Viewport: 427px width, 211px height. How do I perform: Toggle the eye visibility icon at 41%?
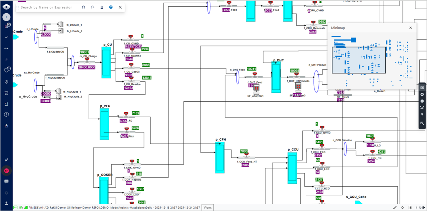(423, 208)
